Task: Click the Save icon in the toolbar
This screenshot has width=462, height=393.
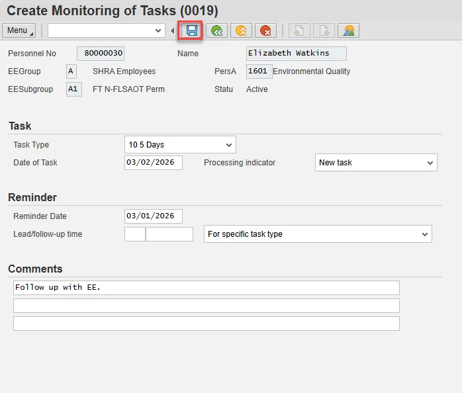Action: [192, 30]
